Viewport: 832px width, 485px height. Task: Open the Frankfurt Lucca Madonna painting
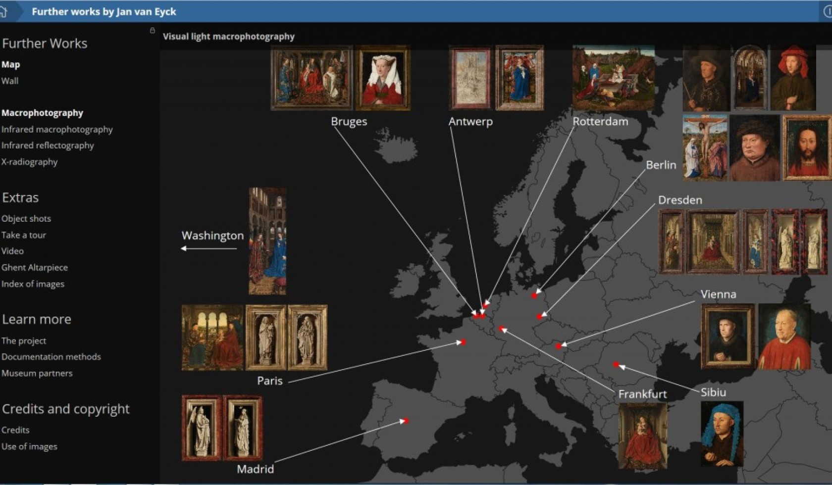[642, 436]
